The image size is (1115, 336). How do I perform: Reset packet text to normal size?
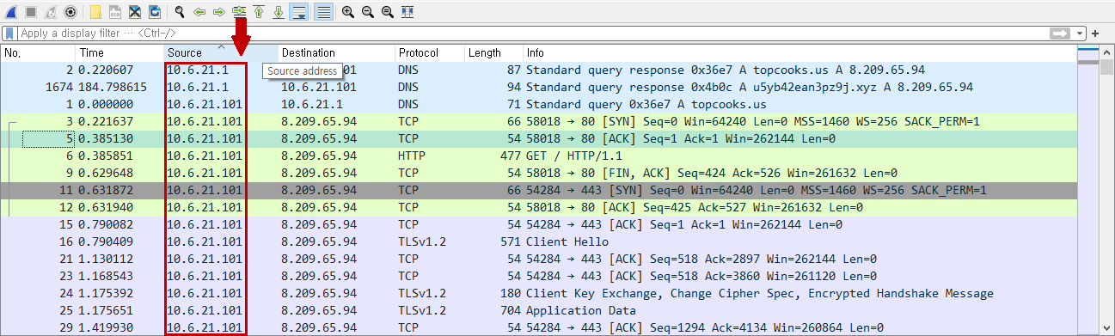click(x=388, y=12)
